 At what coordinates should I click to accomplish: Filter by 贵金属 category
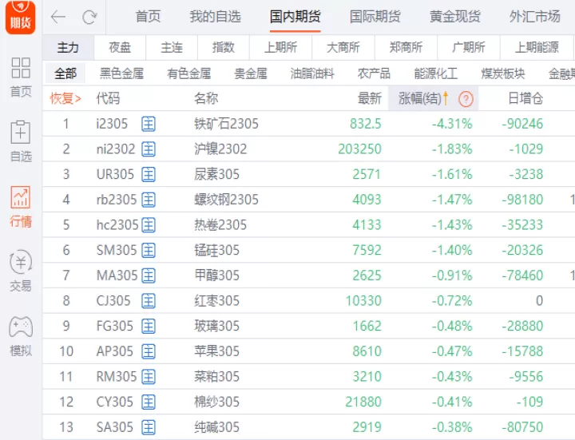point(251,73)
